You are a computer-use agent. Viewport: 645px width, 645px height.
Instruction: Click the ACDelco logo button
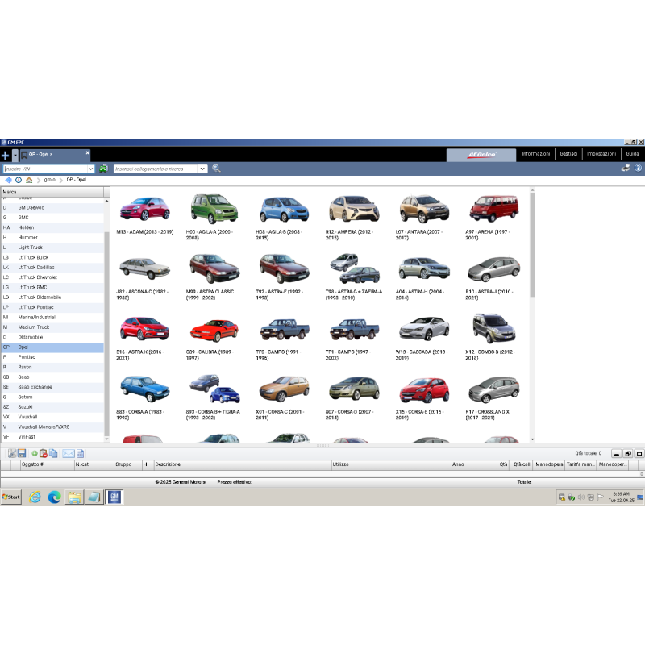pos(481,155)
